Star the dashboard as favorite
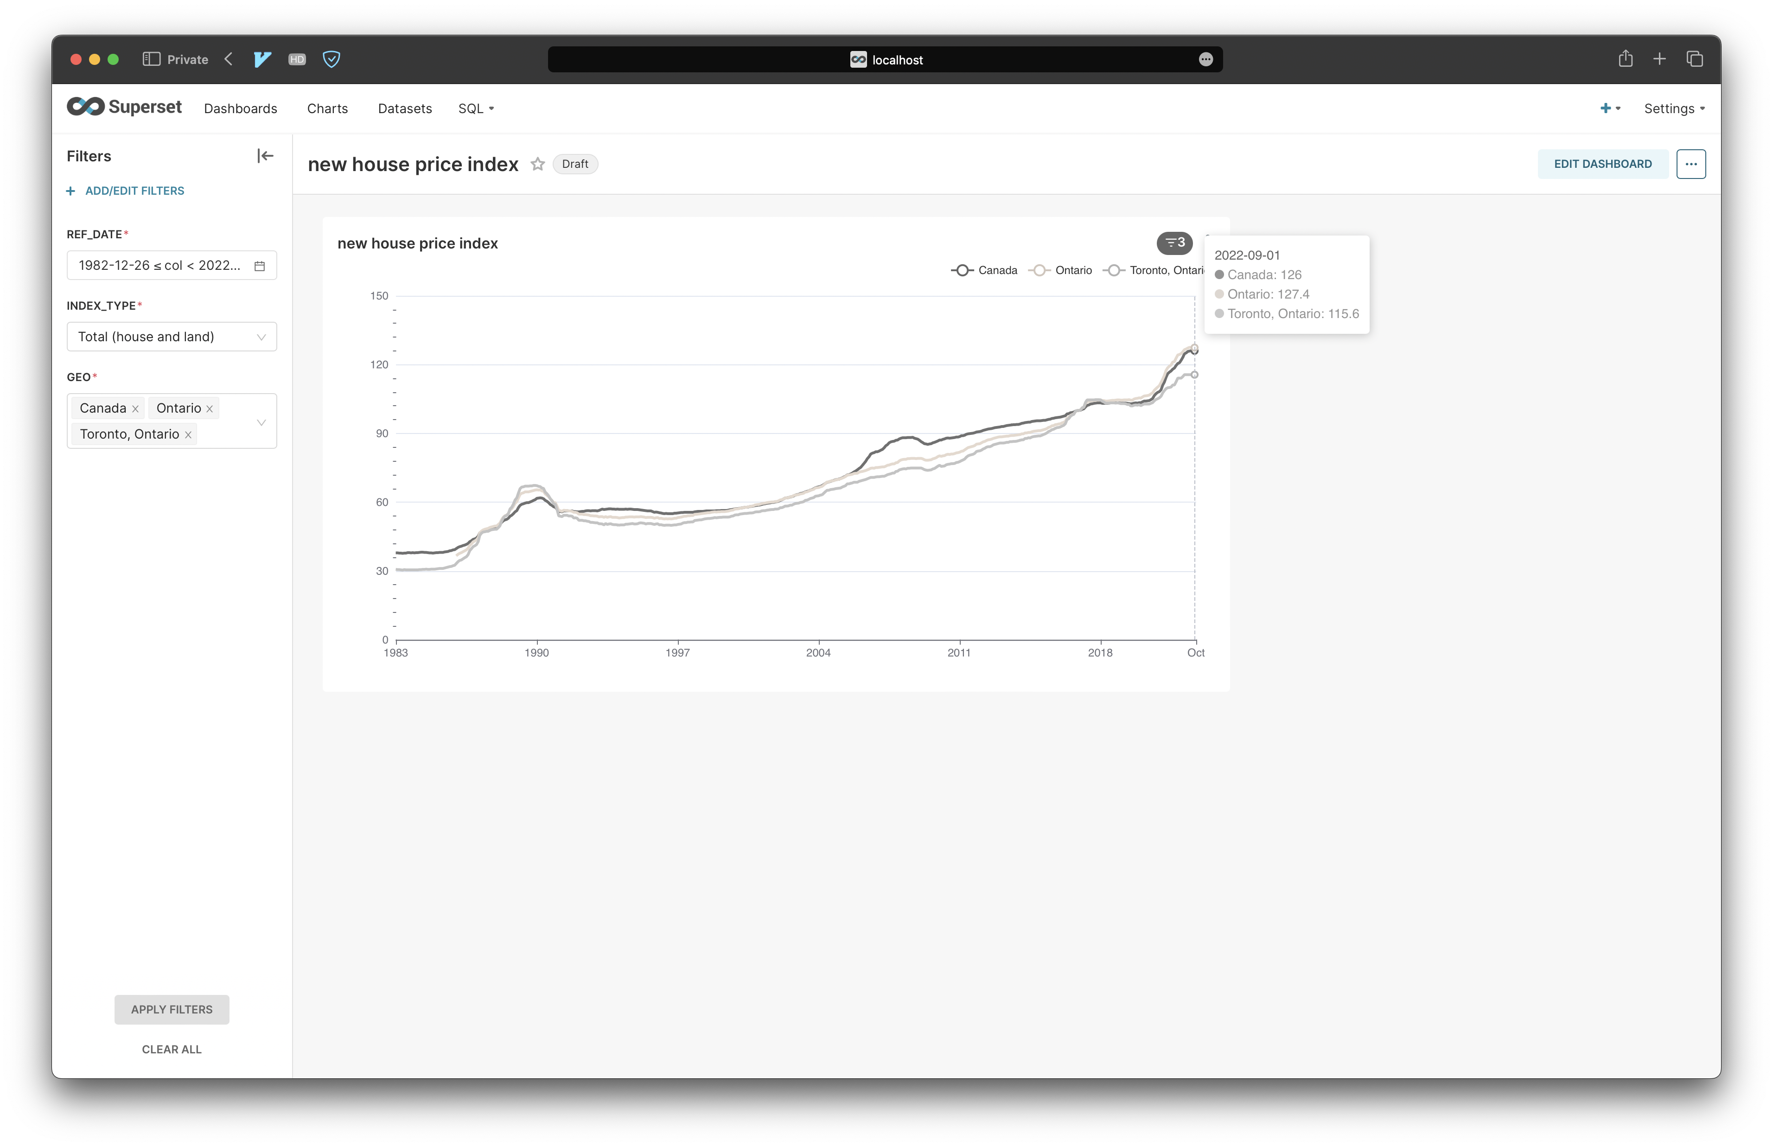 (537, 164)
